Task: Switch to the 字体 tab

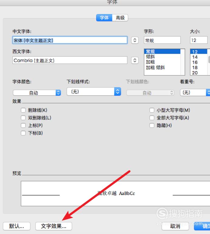Action: [104, 18]
